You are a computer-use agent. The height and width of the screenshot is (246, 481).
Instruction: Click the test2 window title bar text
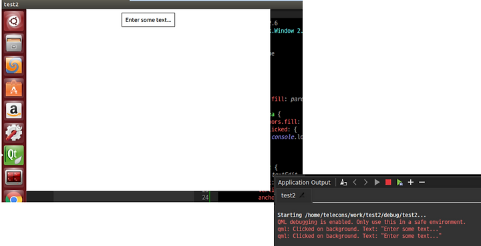point(11,4)
